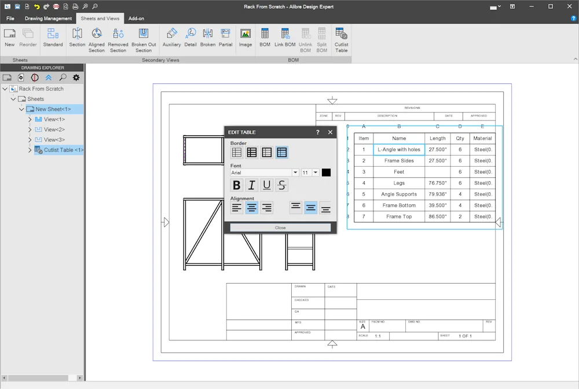Click Close in Edit Table dialog
Screen dimensions: 579x389
coord(280,227)
